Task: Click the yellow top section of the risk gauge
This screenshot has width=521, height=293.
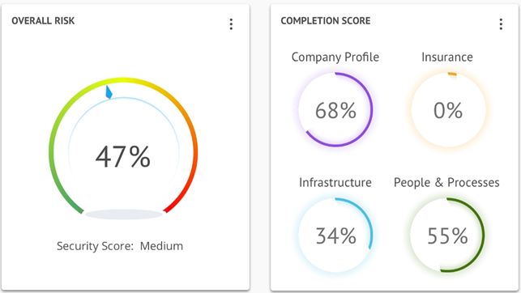Action: (x=123, y=80)
